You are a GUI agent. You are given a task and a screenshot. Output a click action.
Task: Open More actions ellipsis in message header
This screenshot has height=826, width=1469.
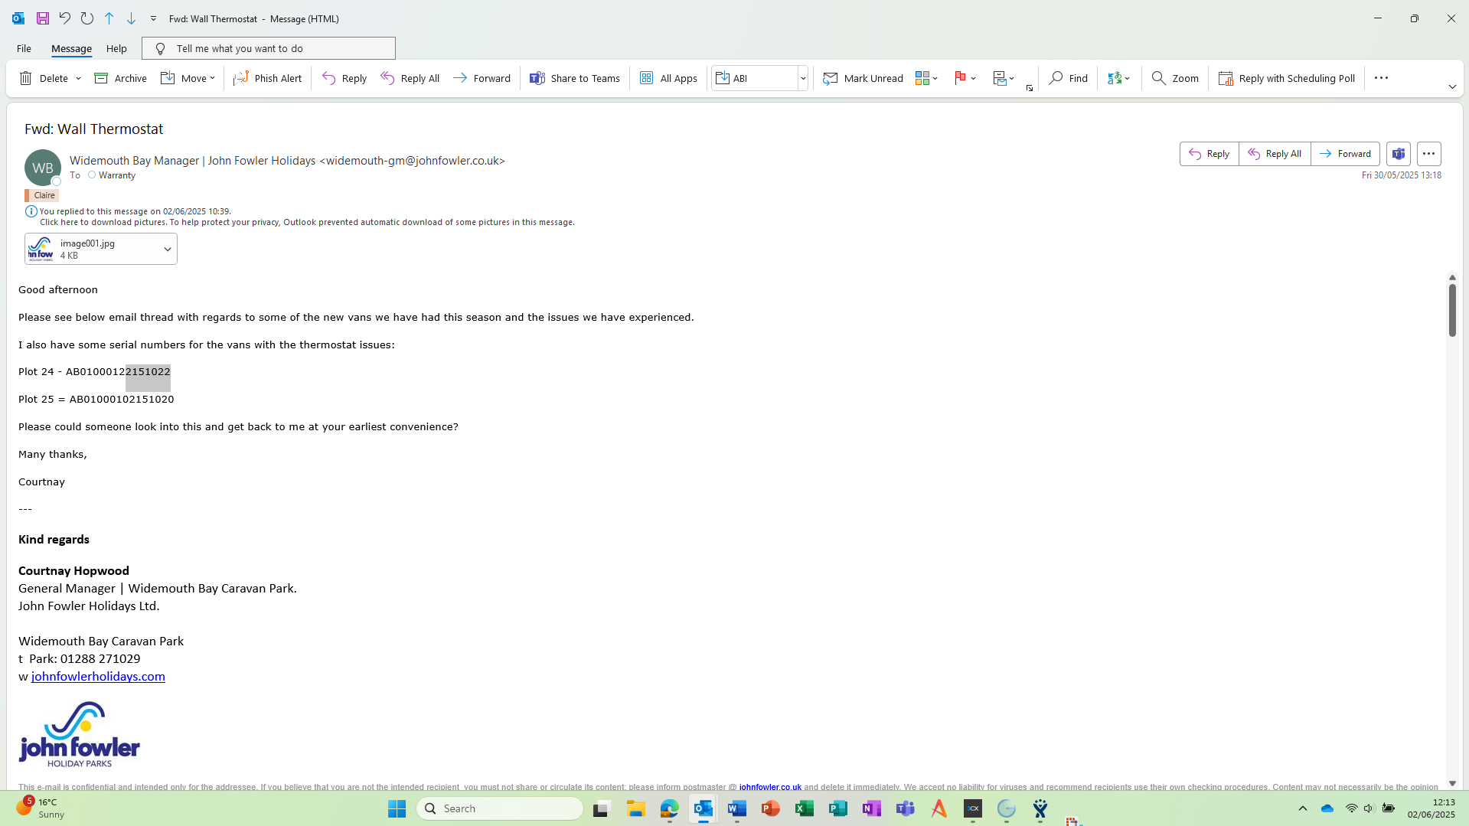point(1429,154)
